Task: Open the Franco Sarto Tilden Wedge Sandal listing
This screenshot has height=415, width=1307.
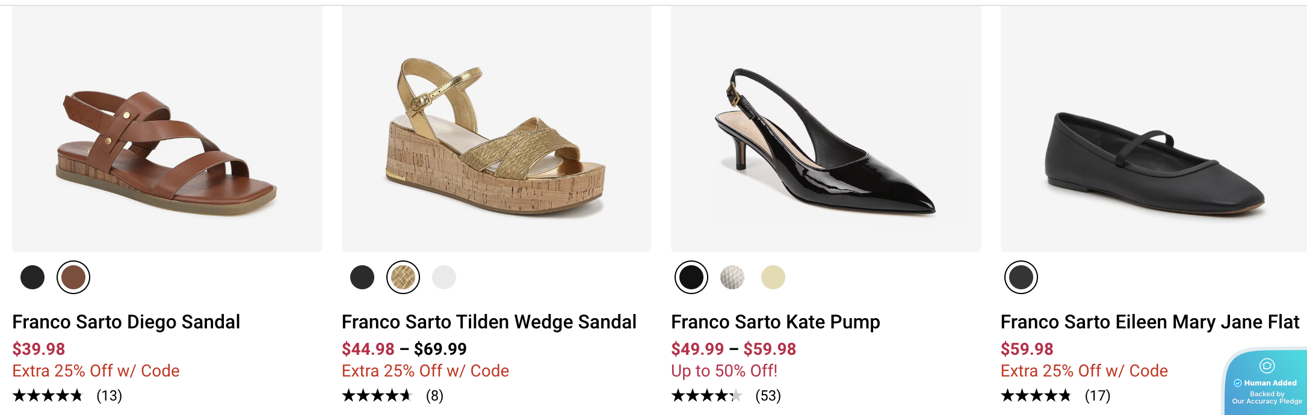Action: point(489,322)
